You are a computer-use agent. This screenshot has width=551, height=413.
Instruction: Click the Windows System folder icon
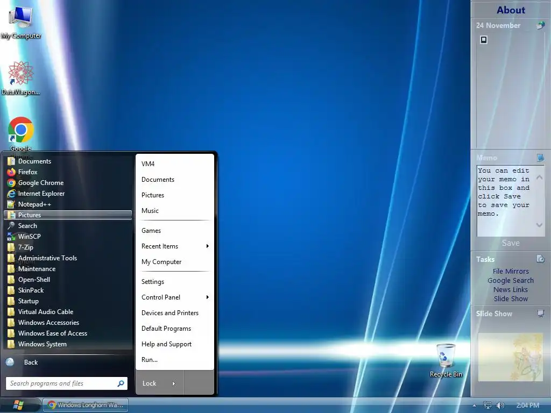(x=11, y=344)
